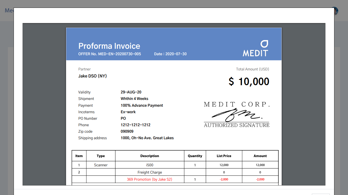Click the OFFER No. MED-EN-20200730-005 text
Screen dimensions: 348x195
pos(110,54)
